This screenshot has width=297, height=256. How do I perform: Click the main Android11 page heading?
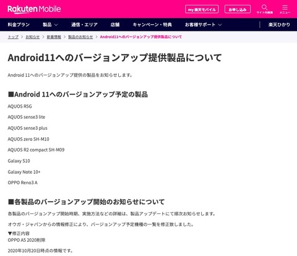click(114, 58)
